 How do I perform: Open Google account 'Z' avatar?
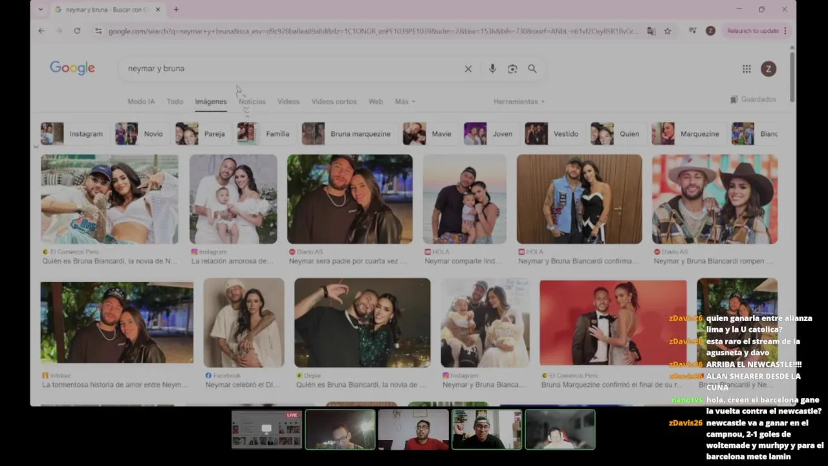click(768, 69)
